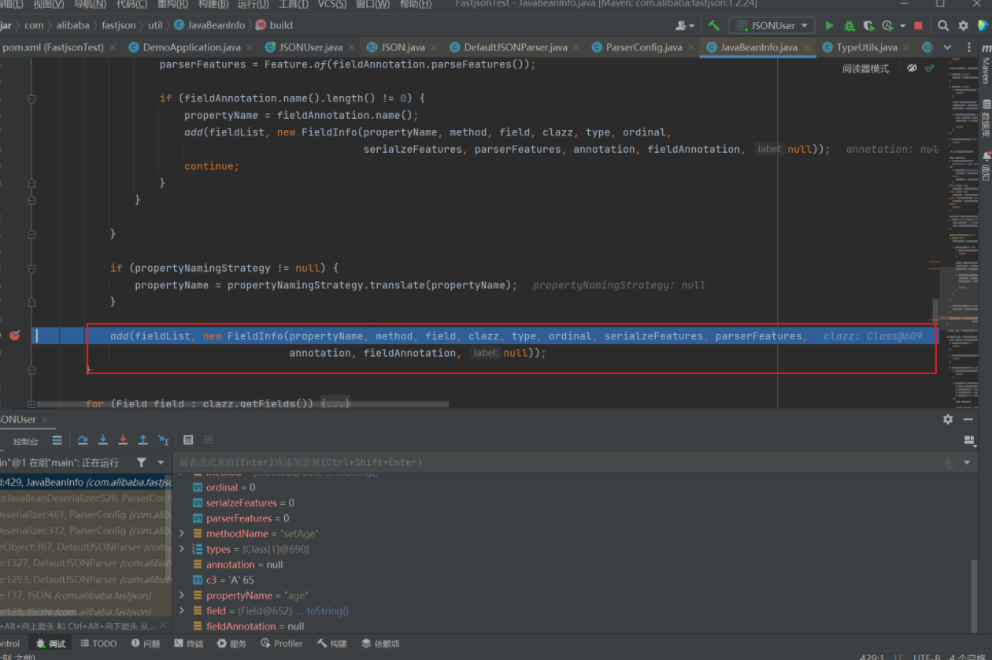This screenshot has width=992, height=660.
Task: Click the Step Out debugger icon
Action: pos(143,440)
